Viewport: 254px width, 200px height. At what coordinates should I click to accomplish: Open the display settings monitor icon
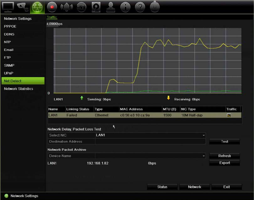(7, 7)
